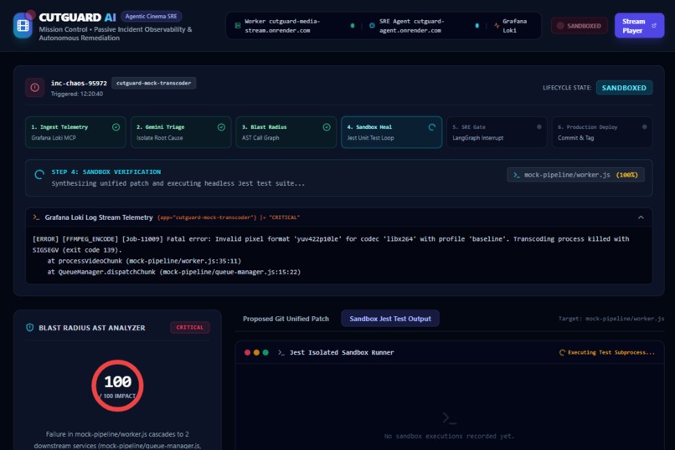Viewport: 675px width, 450px height.
Task: Click the Agentic Cinema SRE badge
Action: [x=151, y=17]
